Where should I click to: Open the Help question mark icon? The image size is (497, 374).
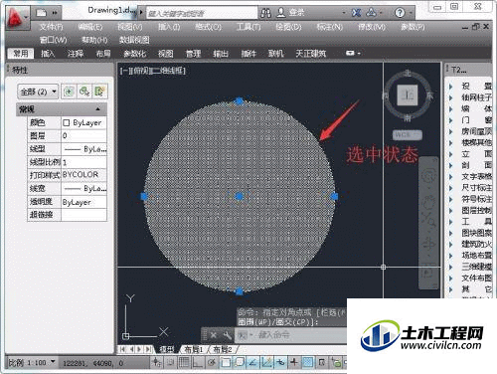tap(400, 13)
